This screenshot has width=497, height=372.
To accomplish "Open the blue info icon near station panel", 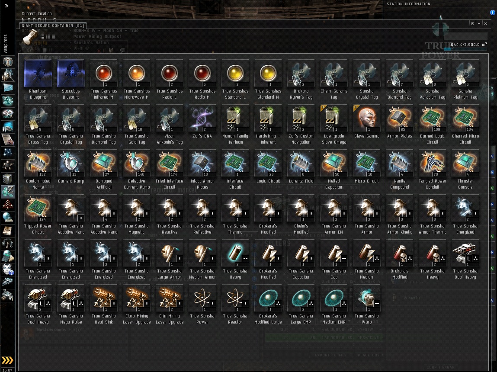I will coord(493,13).
